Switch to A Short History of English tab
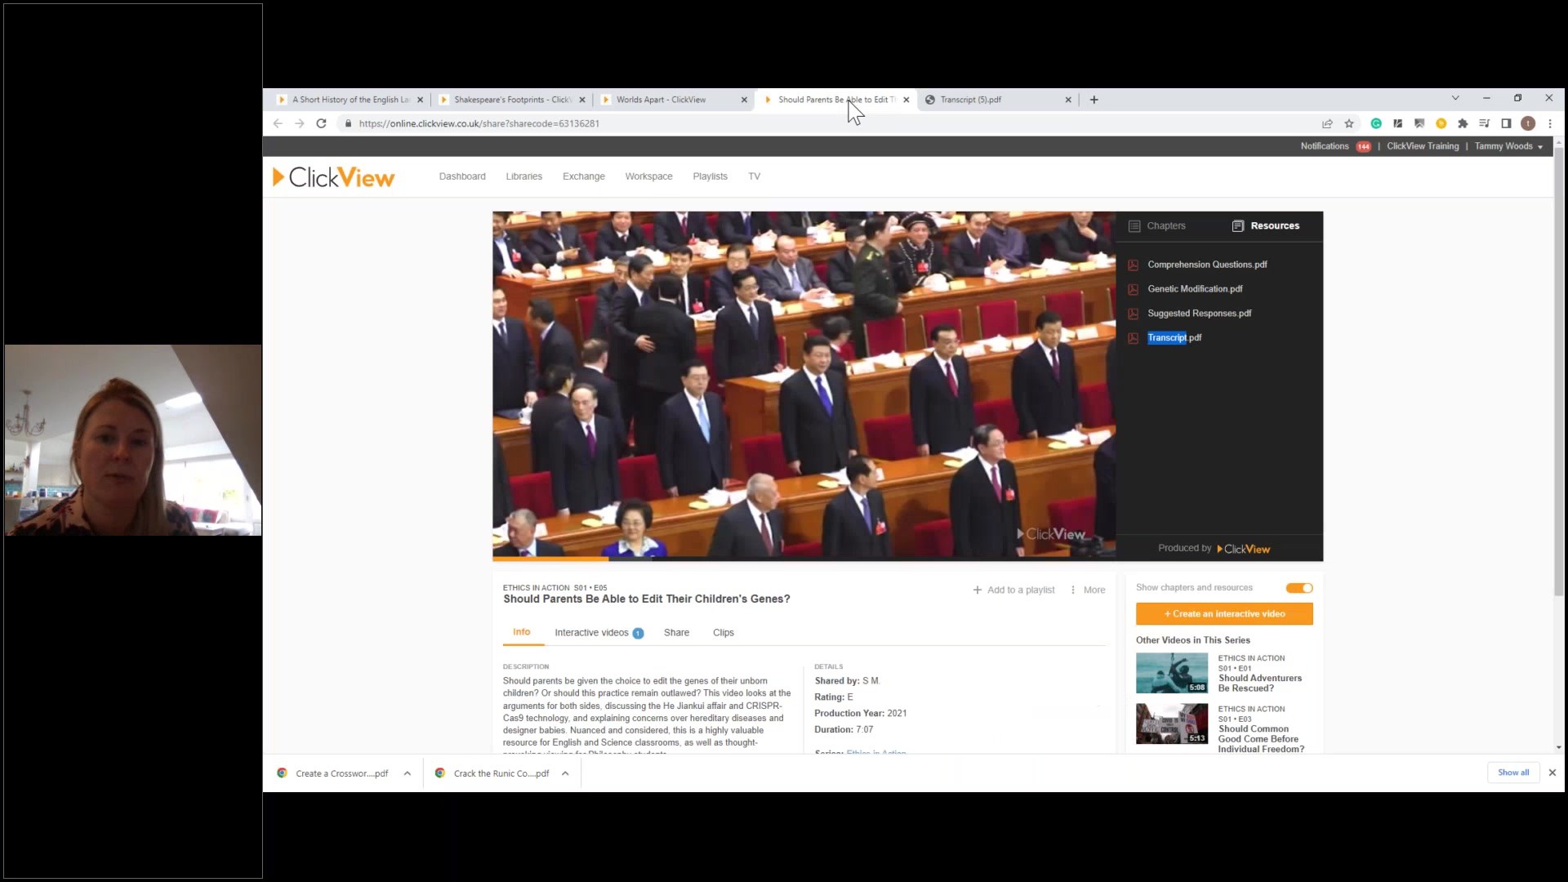Image resolution: width=1568 pixels, height=882 pixels. [351, 100]
